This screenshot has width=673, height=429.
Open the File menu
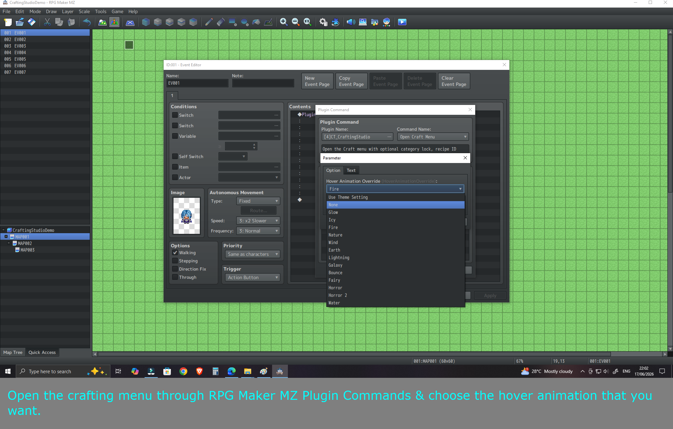(7, 11)
